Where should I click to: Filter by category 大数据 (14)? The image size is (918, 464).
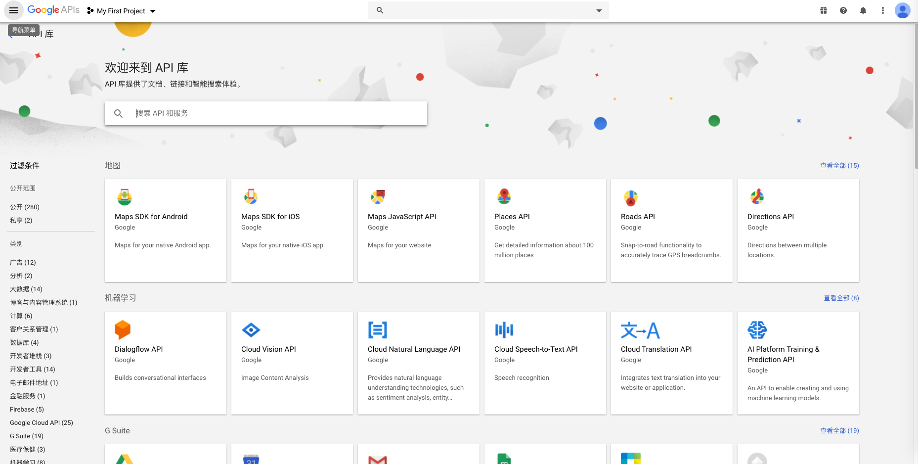[26, 289]
